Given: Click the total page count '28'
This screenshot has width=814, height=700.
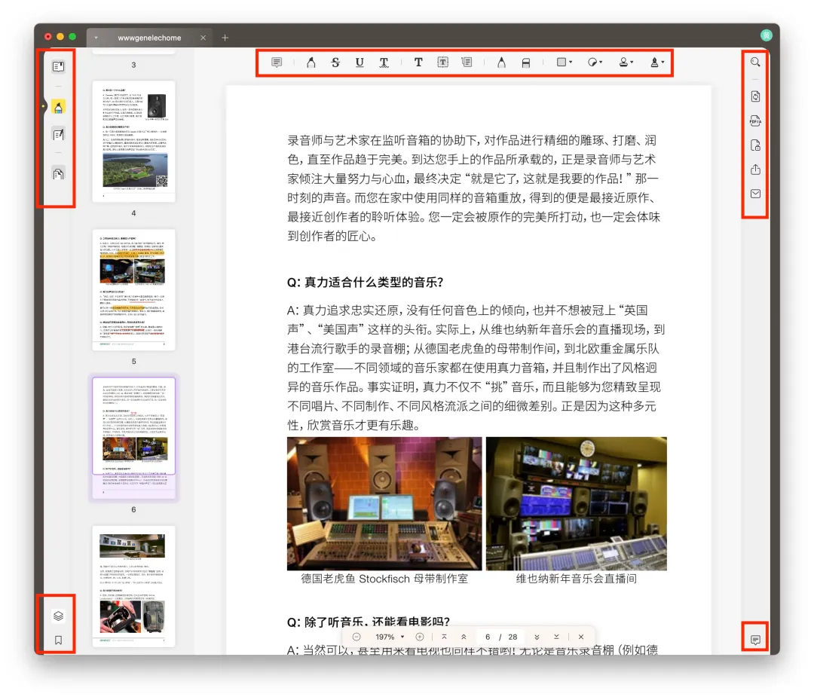Looking at the screenshot, I should pyautogui.click(x=513, y=637).
